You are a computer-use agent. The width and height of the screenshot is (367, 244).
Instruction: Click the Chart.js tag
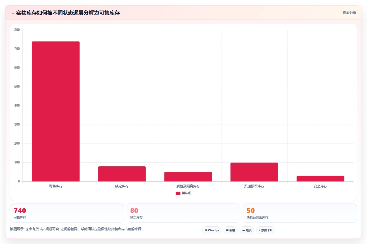pyautogui.click(x=212, y=230)
